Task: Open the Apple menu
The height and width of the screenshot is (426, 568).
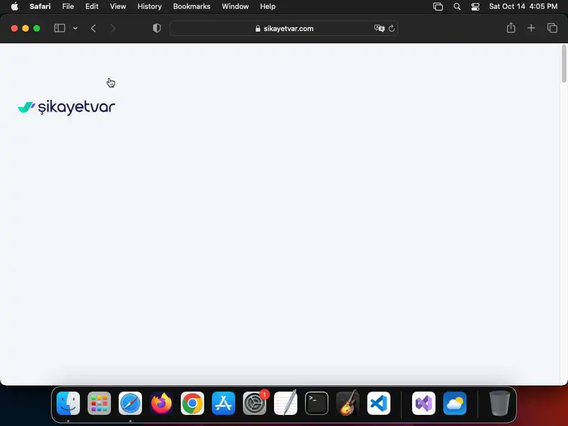Action: click(14, 6)
